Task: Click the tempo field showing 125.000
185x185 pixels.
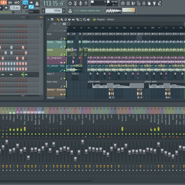Action: [x=15, y=8]
